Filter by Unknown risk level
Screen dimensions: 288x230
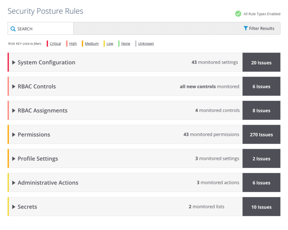(146, 44)
